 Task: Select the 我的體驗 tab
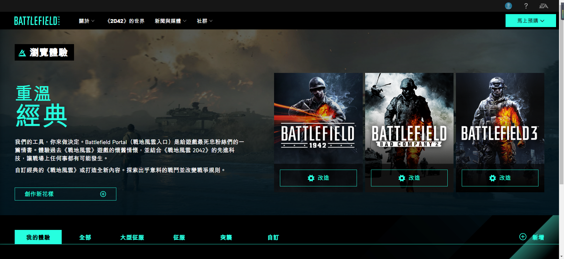click(38, 237)
